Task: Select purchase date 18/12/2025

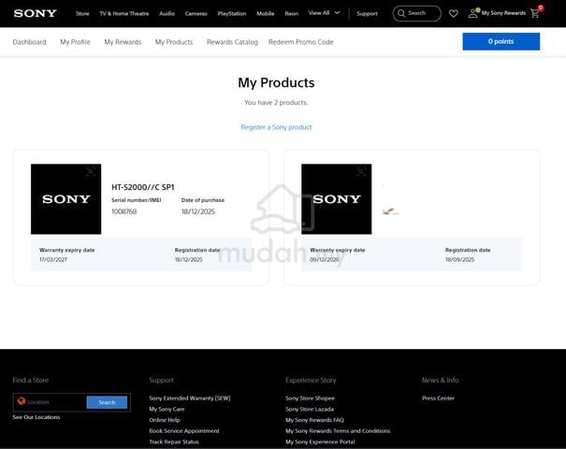Action: click(x=197, y=211)
